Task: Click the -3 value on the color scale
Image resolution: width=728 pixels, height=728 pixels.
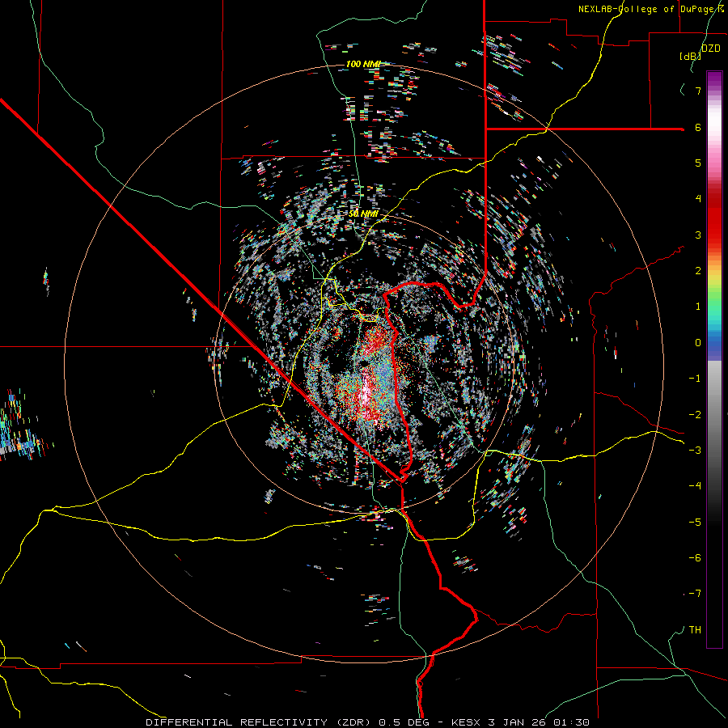Action: point(695,451)
